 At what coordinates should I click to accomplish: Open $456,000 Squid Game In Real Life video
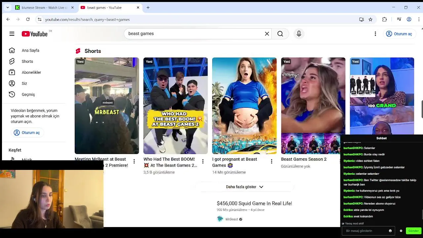point(254,203)
